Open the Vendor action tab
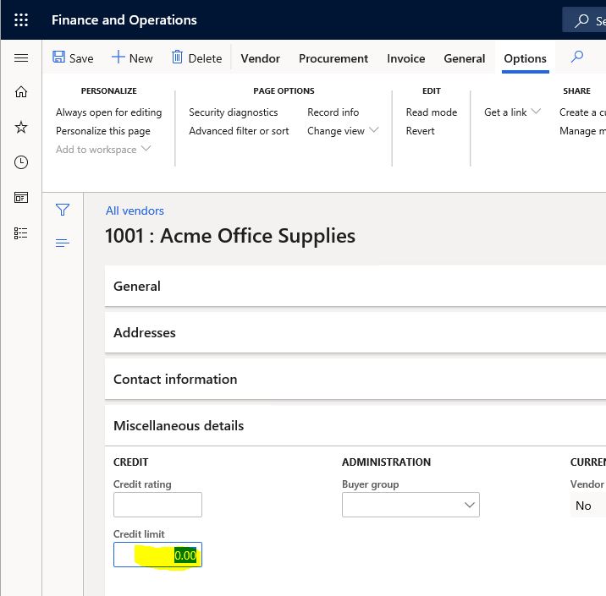Viewport: 606px width, 596px height. pos(260,58)
